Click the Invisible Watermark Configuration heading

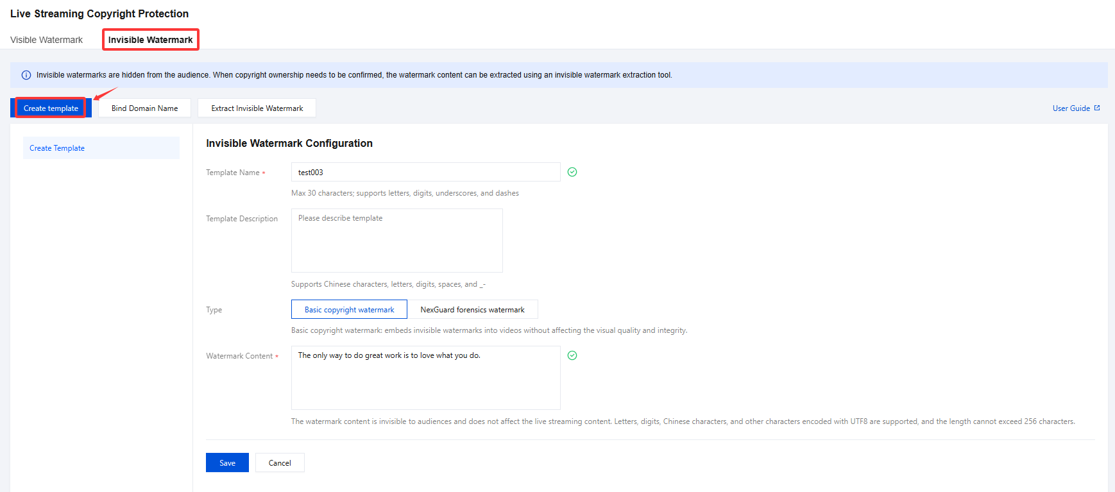pos(289,144)
